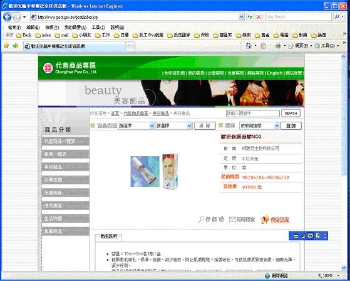Click the RSS feeds icon in command bar
The image size is (350, 281).
[x=263, y=46]
